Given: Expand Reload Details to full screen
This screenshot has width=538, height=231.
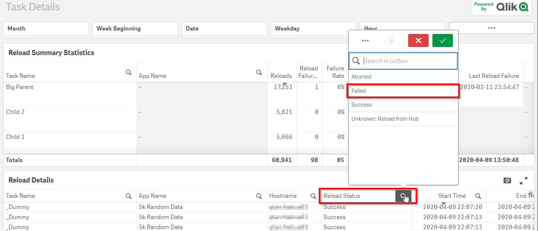Looking at the screenshot, I should [x=523, y=180].
